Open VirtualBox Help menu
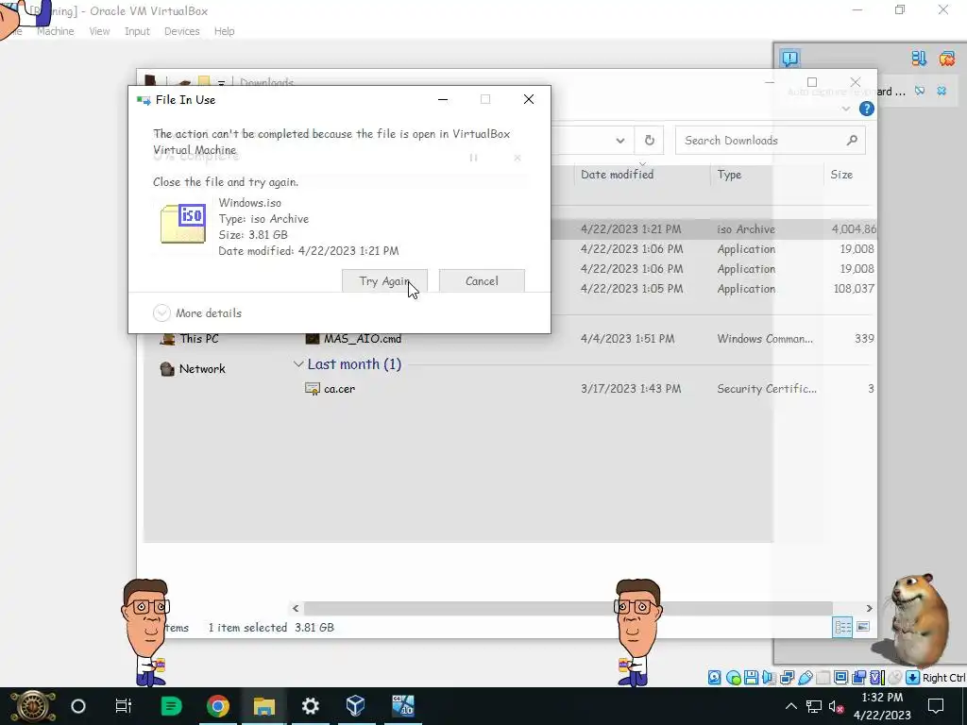967x725 pixels. tap(225, 31)
